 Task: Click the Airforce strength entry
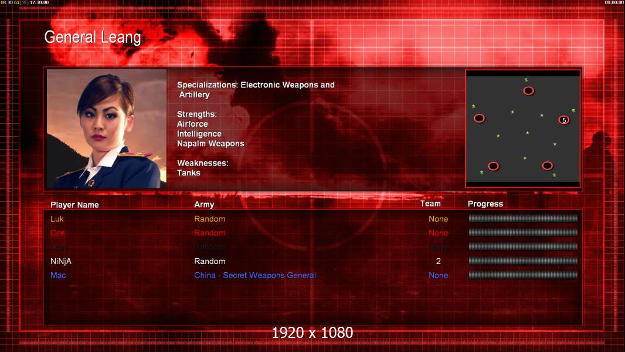pos(192,124)
